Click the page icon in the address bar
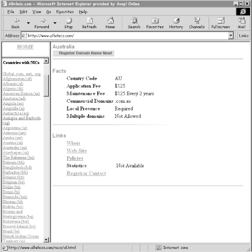Image resolution: width=252 pixels, height=252 pixels. point(24,36)
